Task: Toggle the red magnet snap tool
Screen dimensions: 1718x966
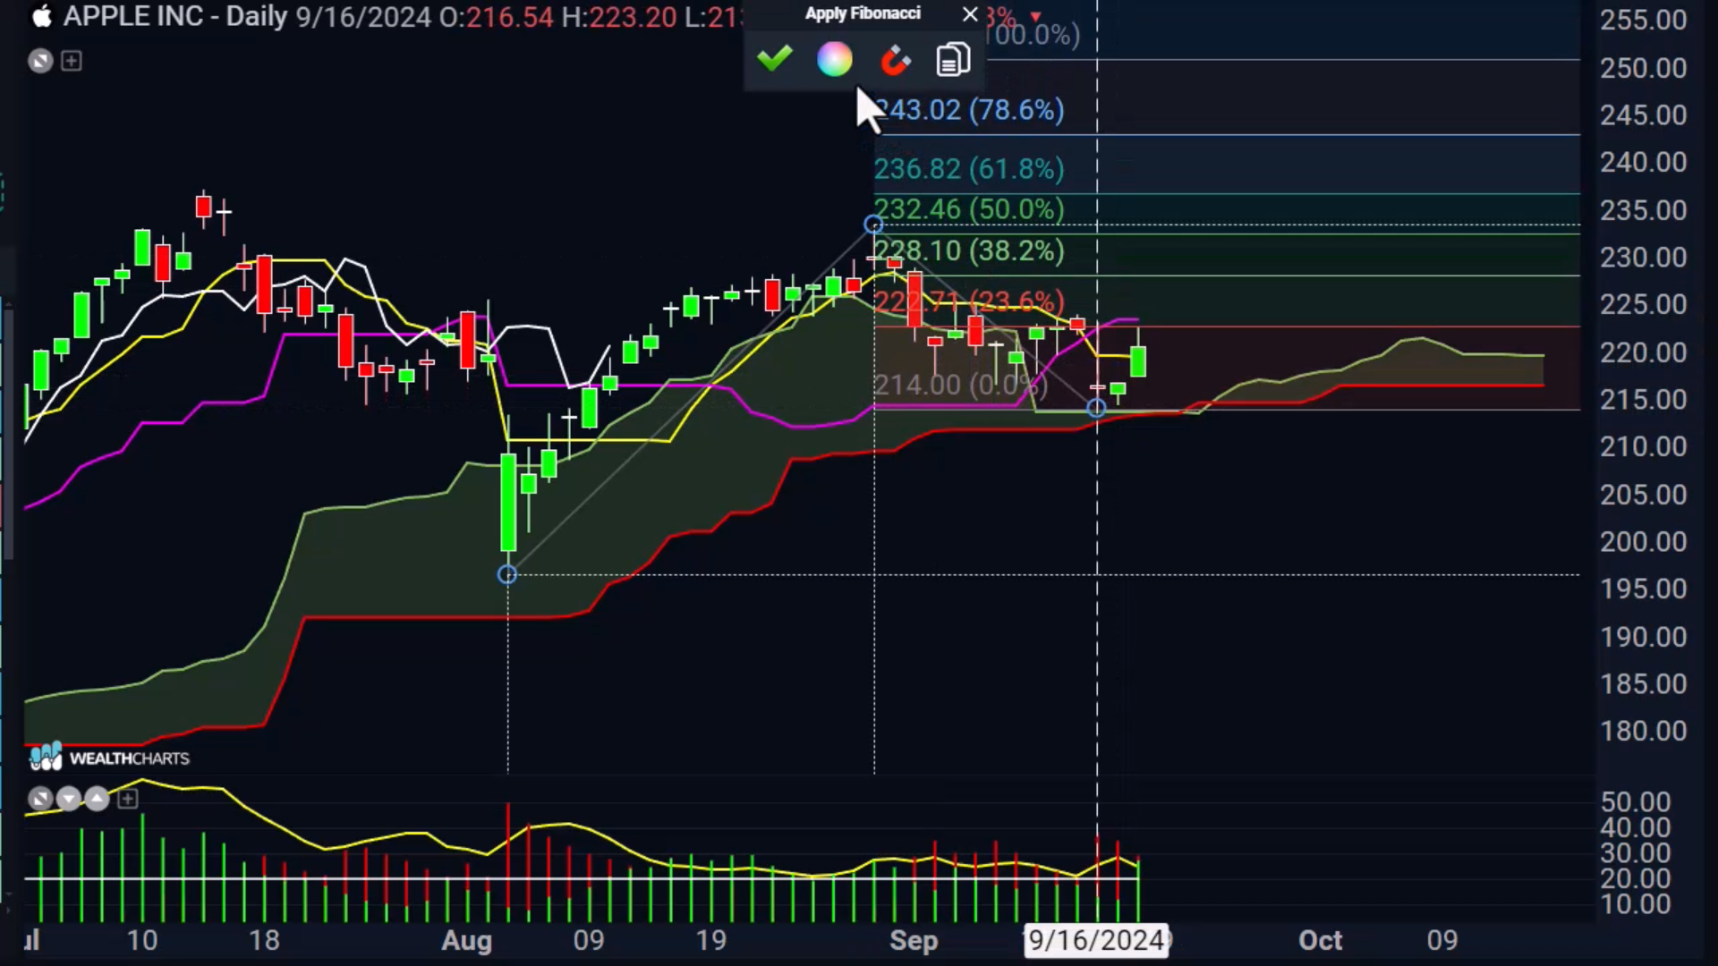Action: point(894,60)
